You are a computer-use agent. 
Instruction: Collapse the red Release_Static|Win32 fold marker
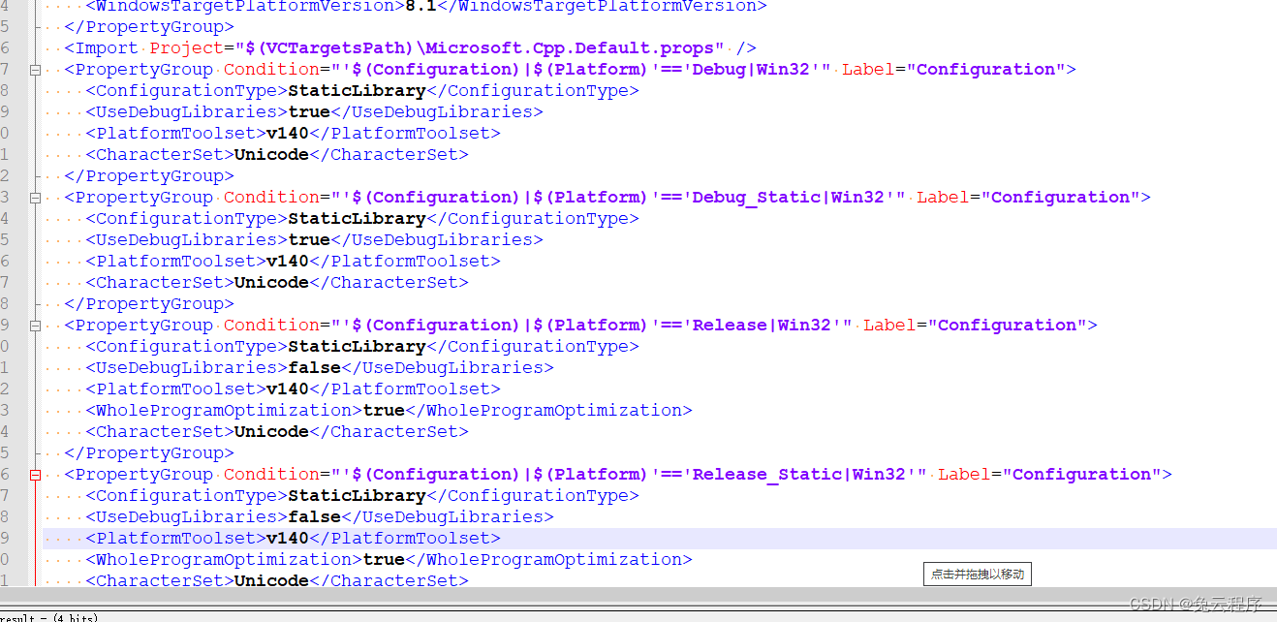[36, 475]
